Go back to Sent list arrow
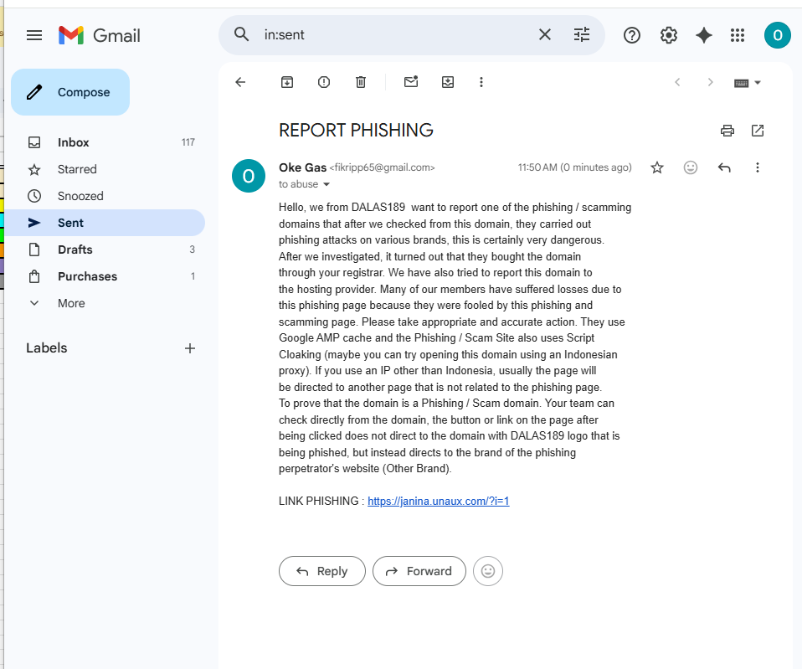This screenshot has width=802, height=669. coord(240,82)
